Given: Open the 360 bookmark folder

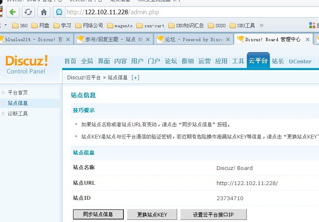Looking at the screenshot, I should 20,26.
